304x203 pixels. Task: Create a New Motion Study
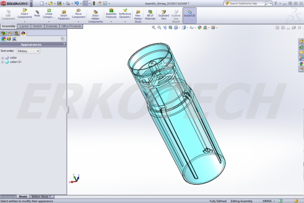click(x=137, y=15)
